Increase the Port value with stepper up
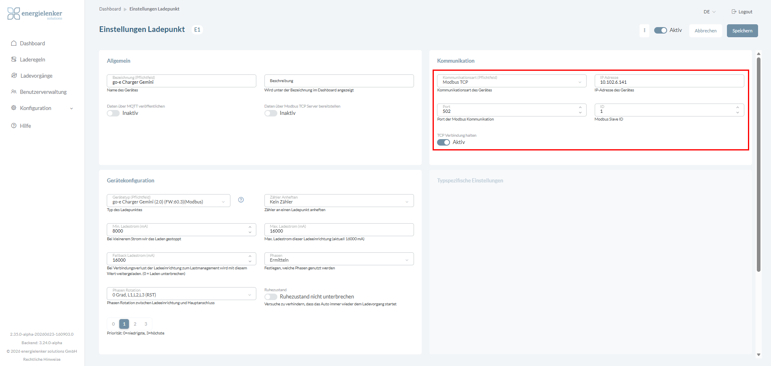The height and width of the screenshot is (366, 771). click(x=580, y=107)
